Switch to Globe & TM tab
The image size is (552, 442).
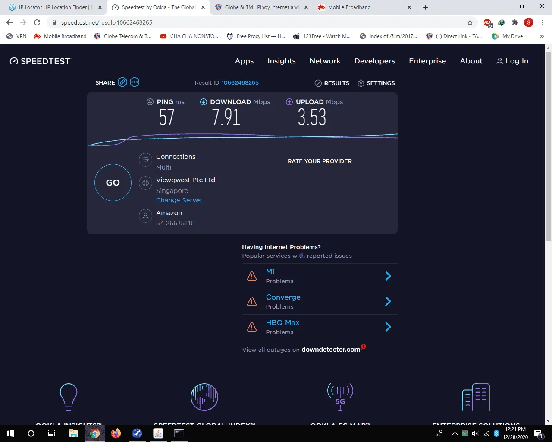tap(262, 7)
